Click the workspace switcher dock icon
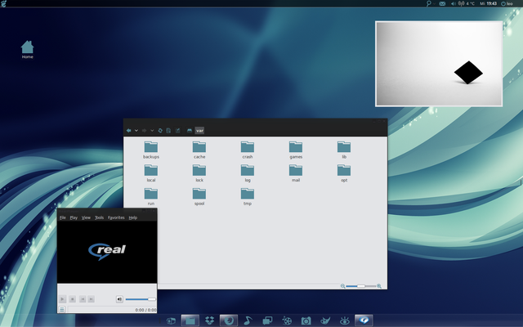 click(171, 320)
